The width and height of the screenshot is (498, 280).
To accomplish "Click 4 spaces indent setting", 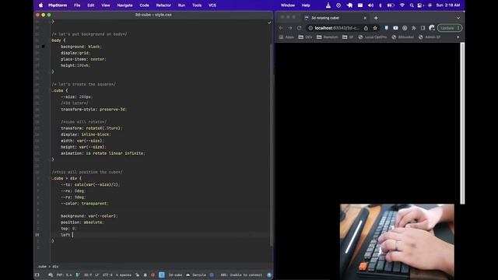I will click(123, 275).
